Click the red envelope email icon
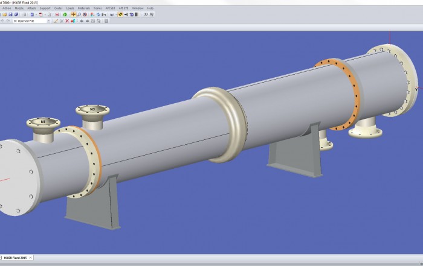423x266 pixels. 57,14
